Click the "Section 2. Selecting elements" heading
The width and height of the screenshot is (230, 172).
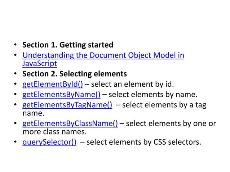pyautogui.click(x=75, y=74)
